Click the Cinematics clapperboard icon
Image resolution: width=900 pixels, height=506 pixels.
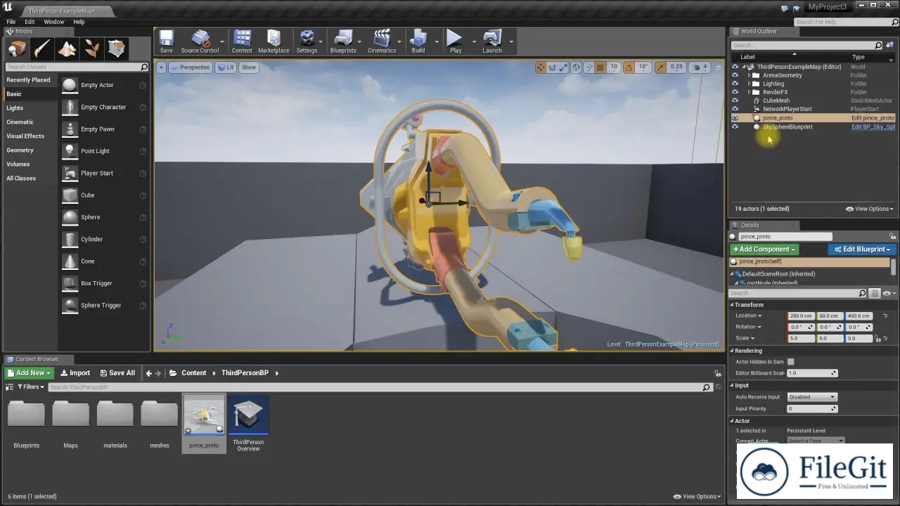click(x=382, y=41)
